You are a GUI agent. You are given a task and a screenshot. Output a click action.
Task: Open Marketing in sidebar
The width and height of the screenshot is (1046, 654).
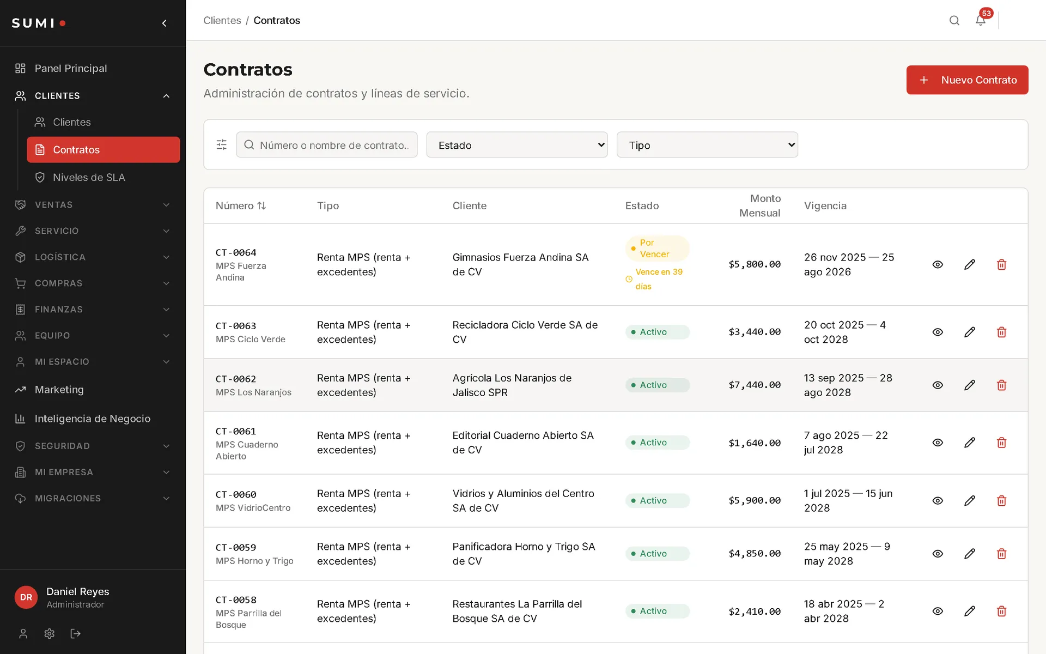93,390
